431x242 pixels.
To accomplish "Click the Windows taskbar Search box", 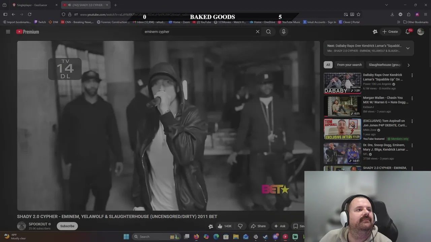I will pos(156,237).
